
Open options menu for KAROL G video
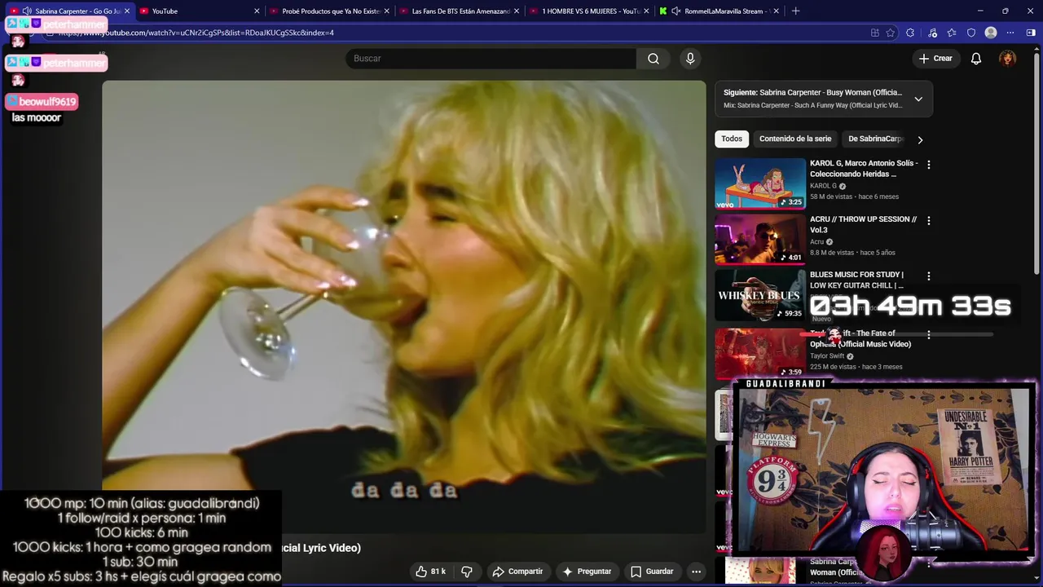click(928, 165)
